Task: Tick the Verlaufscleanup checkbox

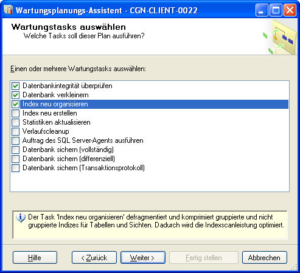Action: point(15,131)
